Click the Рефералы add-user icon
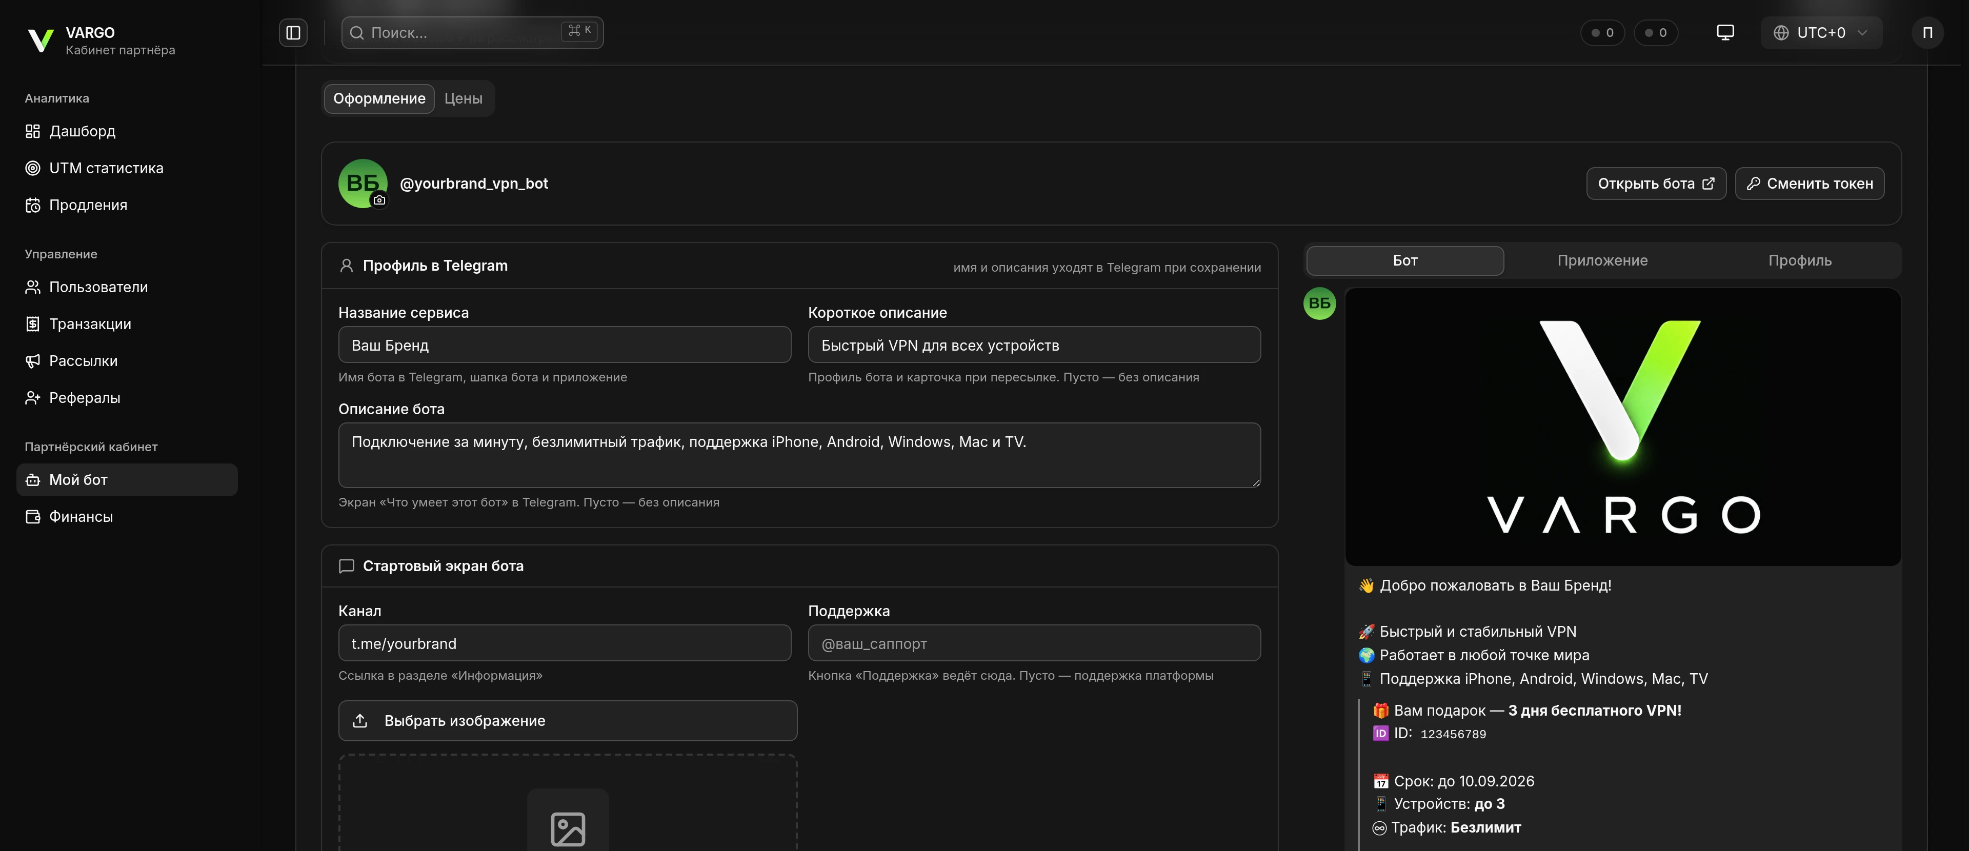 (33, 397)
